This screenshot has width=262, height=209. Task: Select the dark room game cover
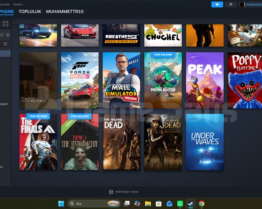[x=38, y=80]
